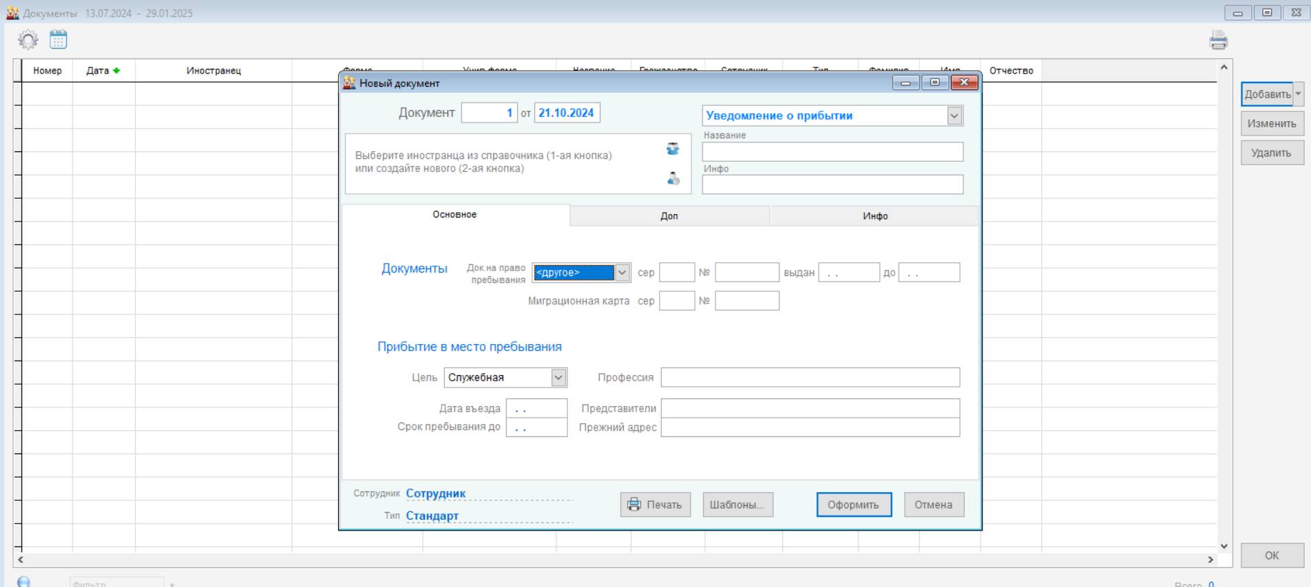
Task: Click 'Изменить' in the main window
Action: (1272, 124)
